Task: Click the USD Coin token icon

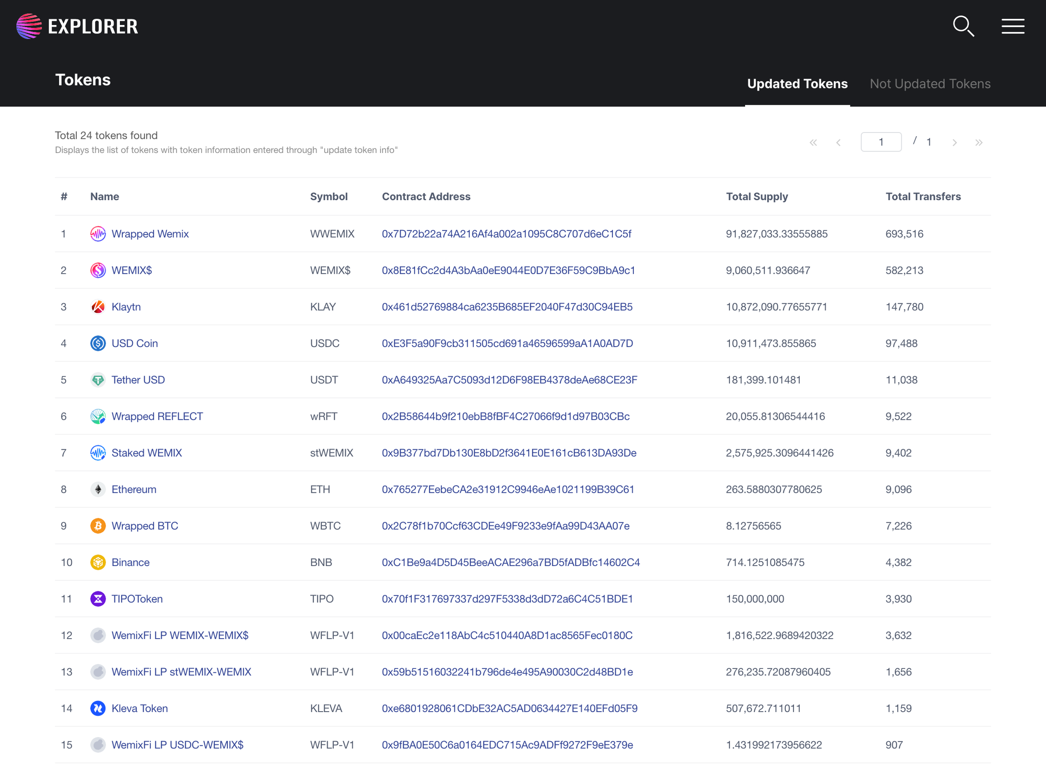Action: pos(98,343)
